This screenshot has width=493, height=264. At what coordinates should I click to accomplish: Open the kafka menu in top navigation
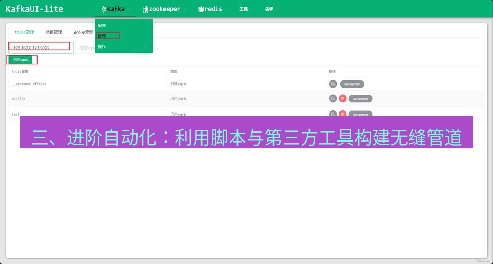115,9
